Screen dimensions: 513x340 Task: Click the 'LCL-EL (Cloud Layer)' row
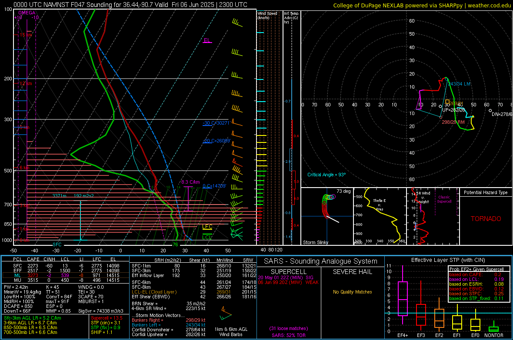tap(194, 292)
